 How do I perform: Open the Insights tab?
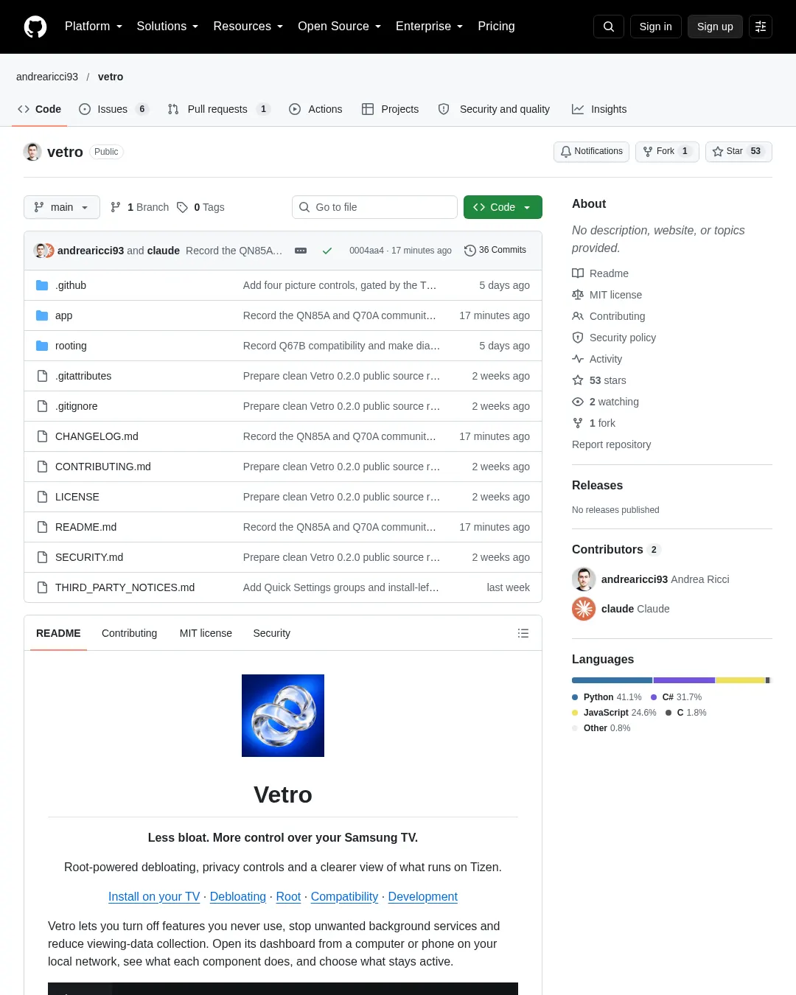(599, 109)
